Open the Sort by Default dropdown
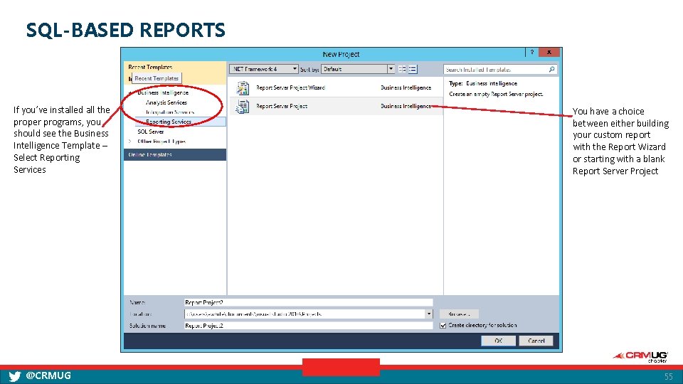683x384 pixels. pyautogui.click(x=358, y=69)
